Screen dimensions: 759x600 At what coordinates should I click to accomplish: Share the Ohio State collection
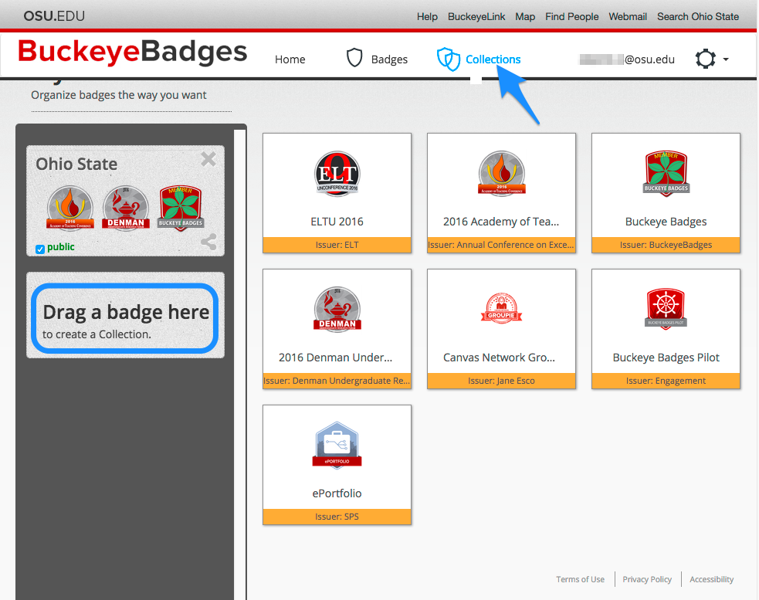tap(208, 242)
